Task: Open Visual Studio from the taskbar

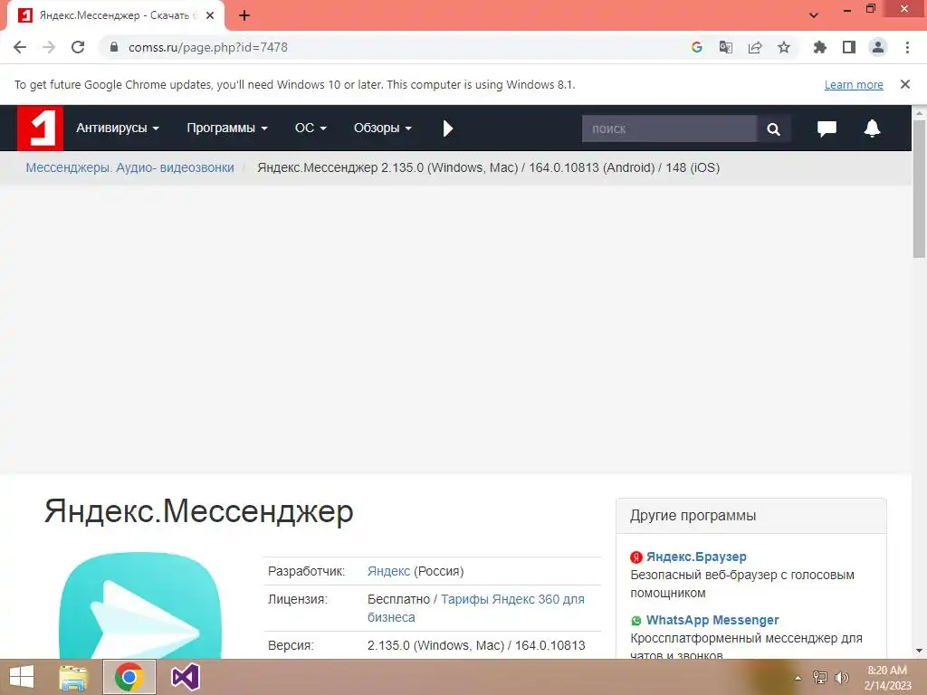Action: pos(185,677)
